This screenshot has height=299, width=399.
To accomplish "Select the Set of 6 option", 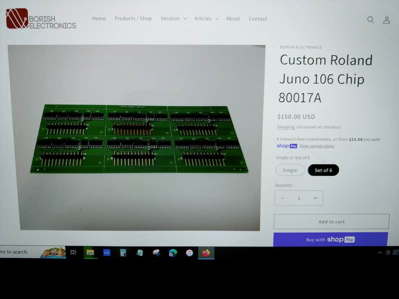I will 323,170.
